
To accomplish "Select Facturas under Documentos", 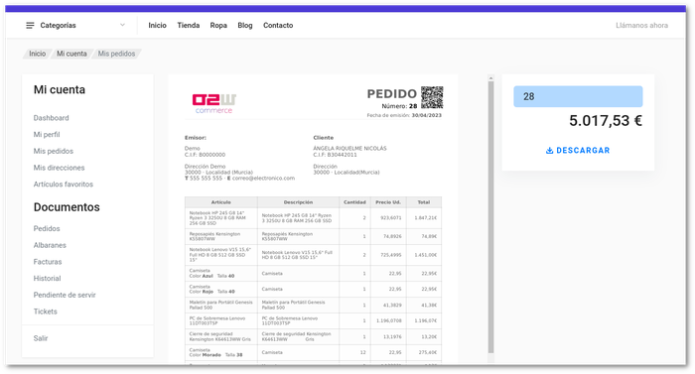I will coord(48,262).
